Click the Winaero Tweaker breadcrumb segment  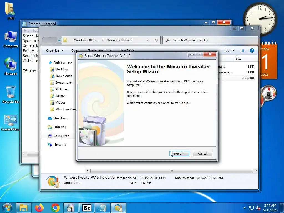click(120, 40)
